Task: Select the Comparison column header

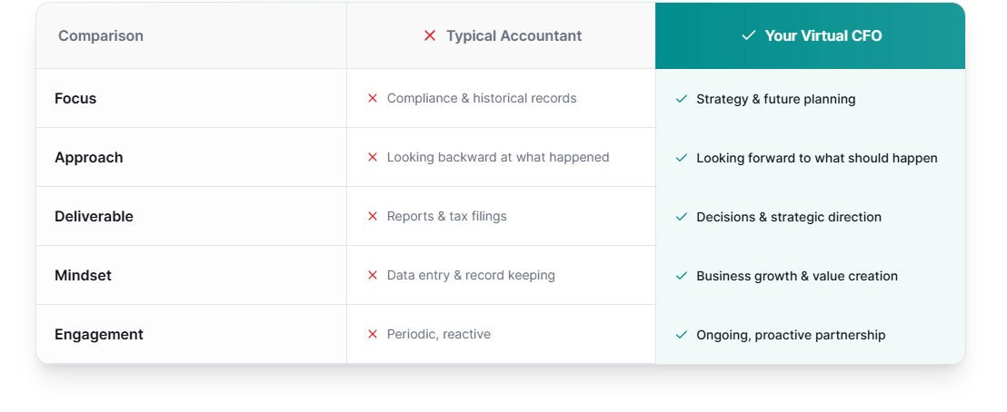Action: click(101, 36)
